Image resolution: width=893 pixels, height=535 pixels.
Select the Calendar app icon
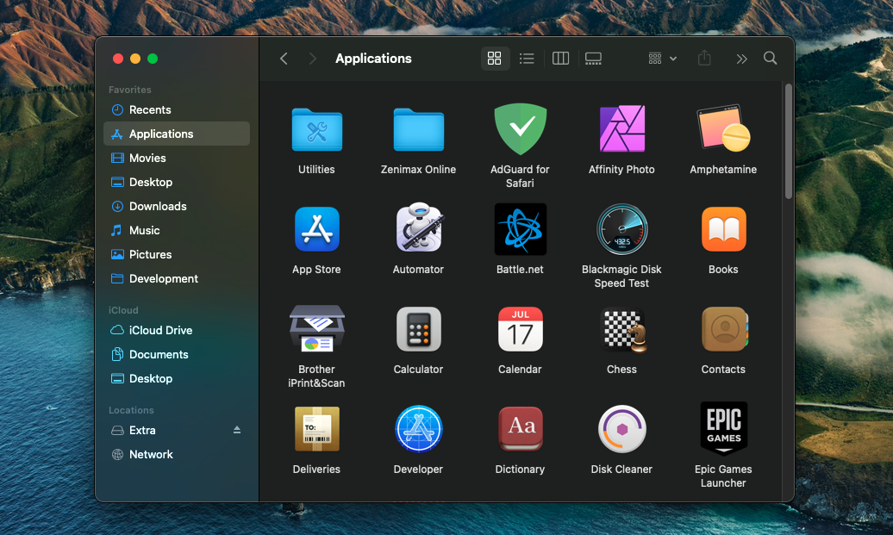[x=520, y=329]
